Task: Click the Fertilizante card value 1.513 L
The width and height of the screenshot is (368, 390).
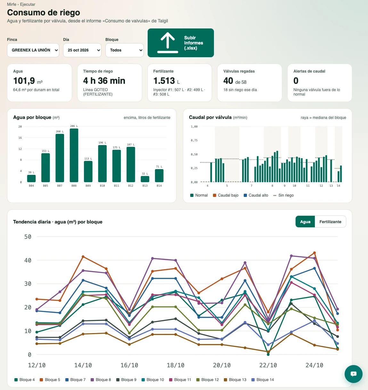Action: coord(167,81)
